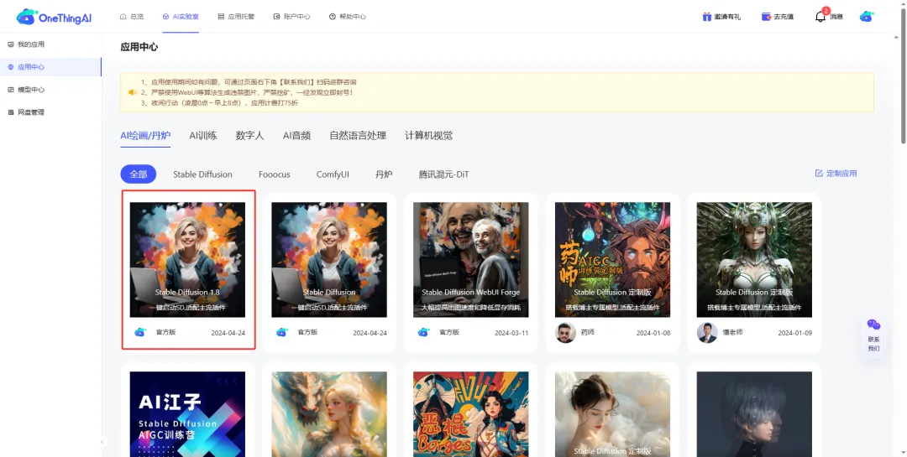Click the 联系我们 WeChat floating button
This screenshot has height=457, width=907.
(873, 335)
